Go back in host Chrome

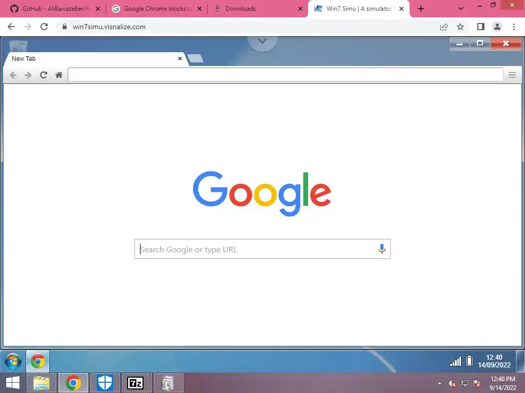[x=11, y=27]
